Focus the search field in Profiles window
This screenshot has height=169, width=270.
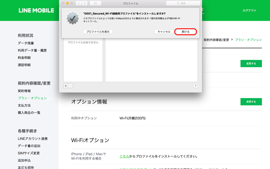(183, 3)
